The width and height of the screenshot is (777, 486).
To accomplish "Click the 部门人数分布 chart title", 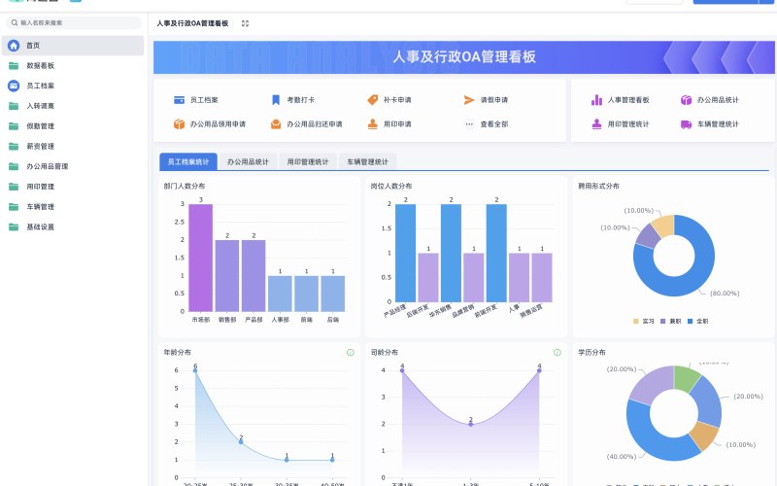I will pyautogui.click(x=185, y=186).
